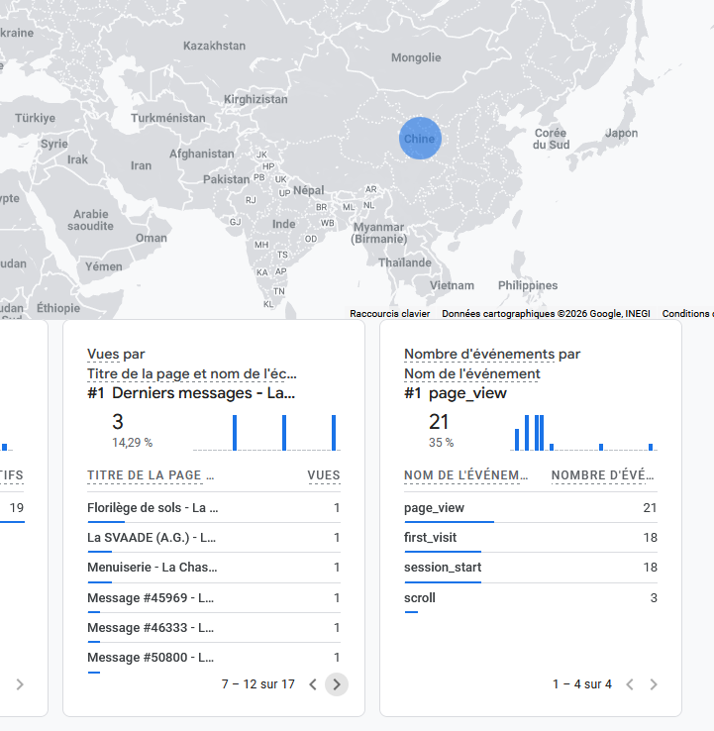The height and width of the screenshot is (731, 714).
Task: Click the blue Chine bubble on map
Action: 419,138
